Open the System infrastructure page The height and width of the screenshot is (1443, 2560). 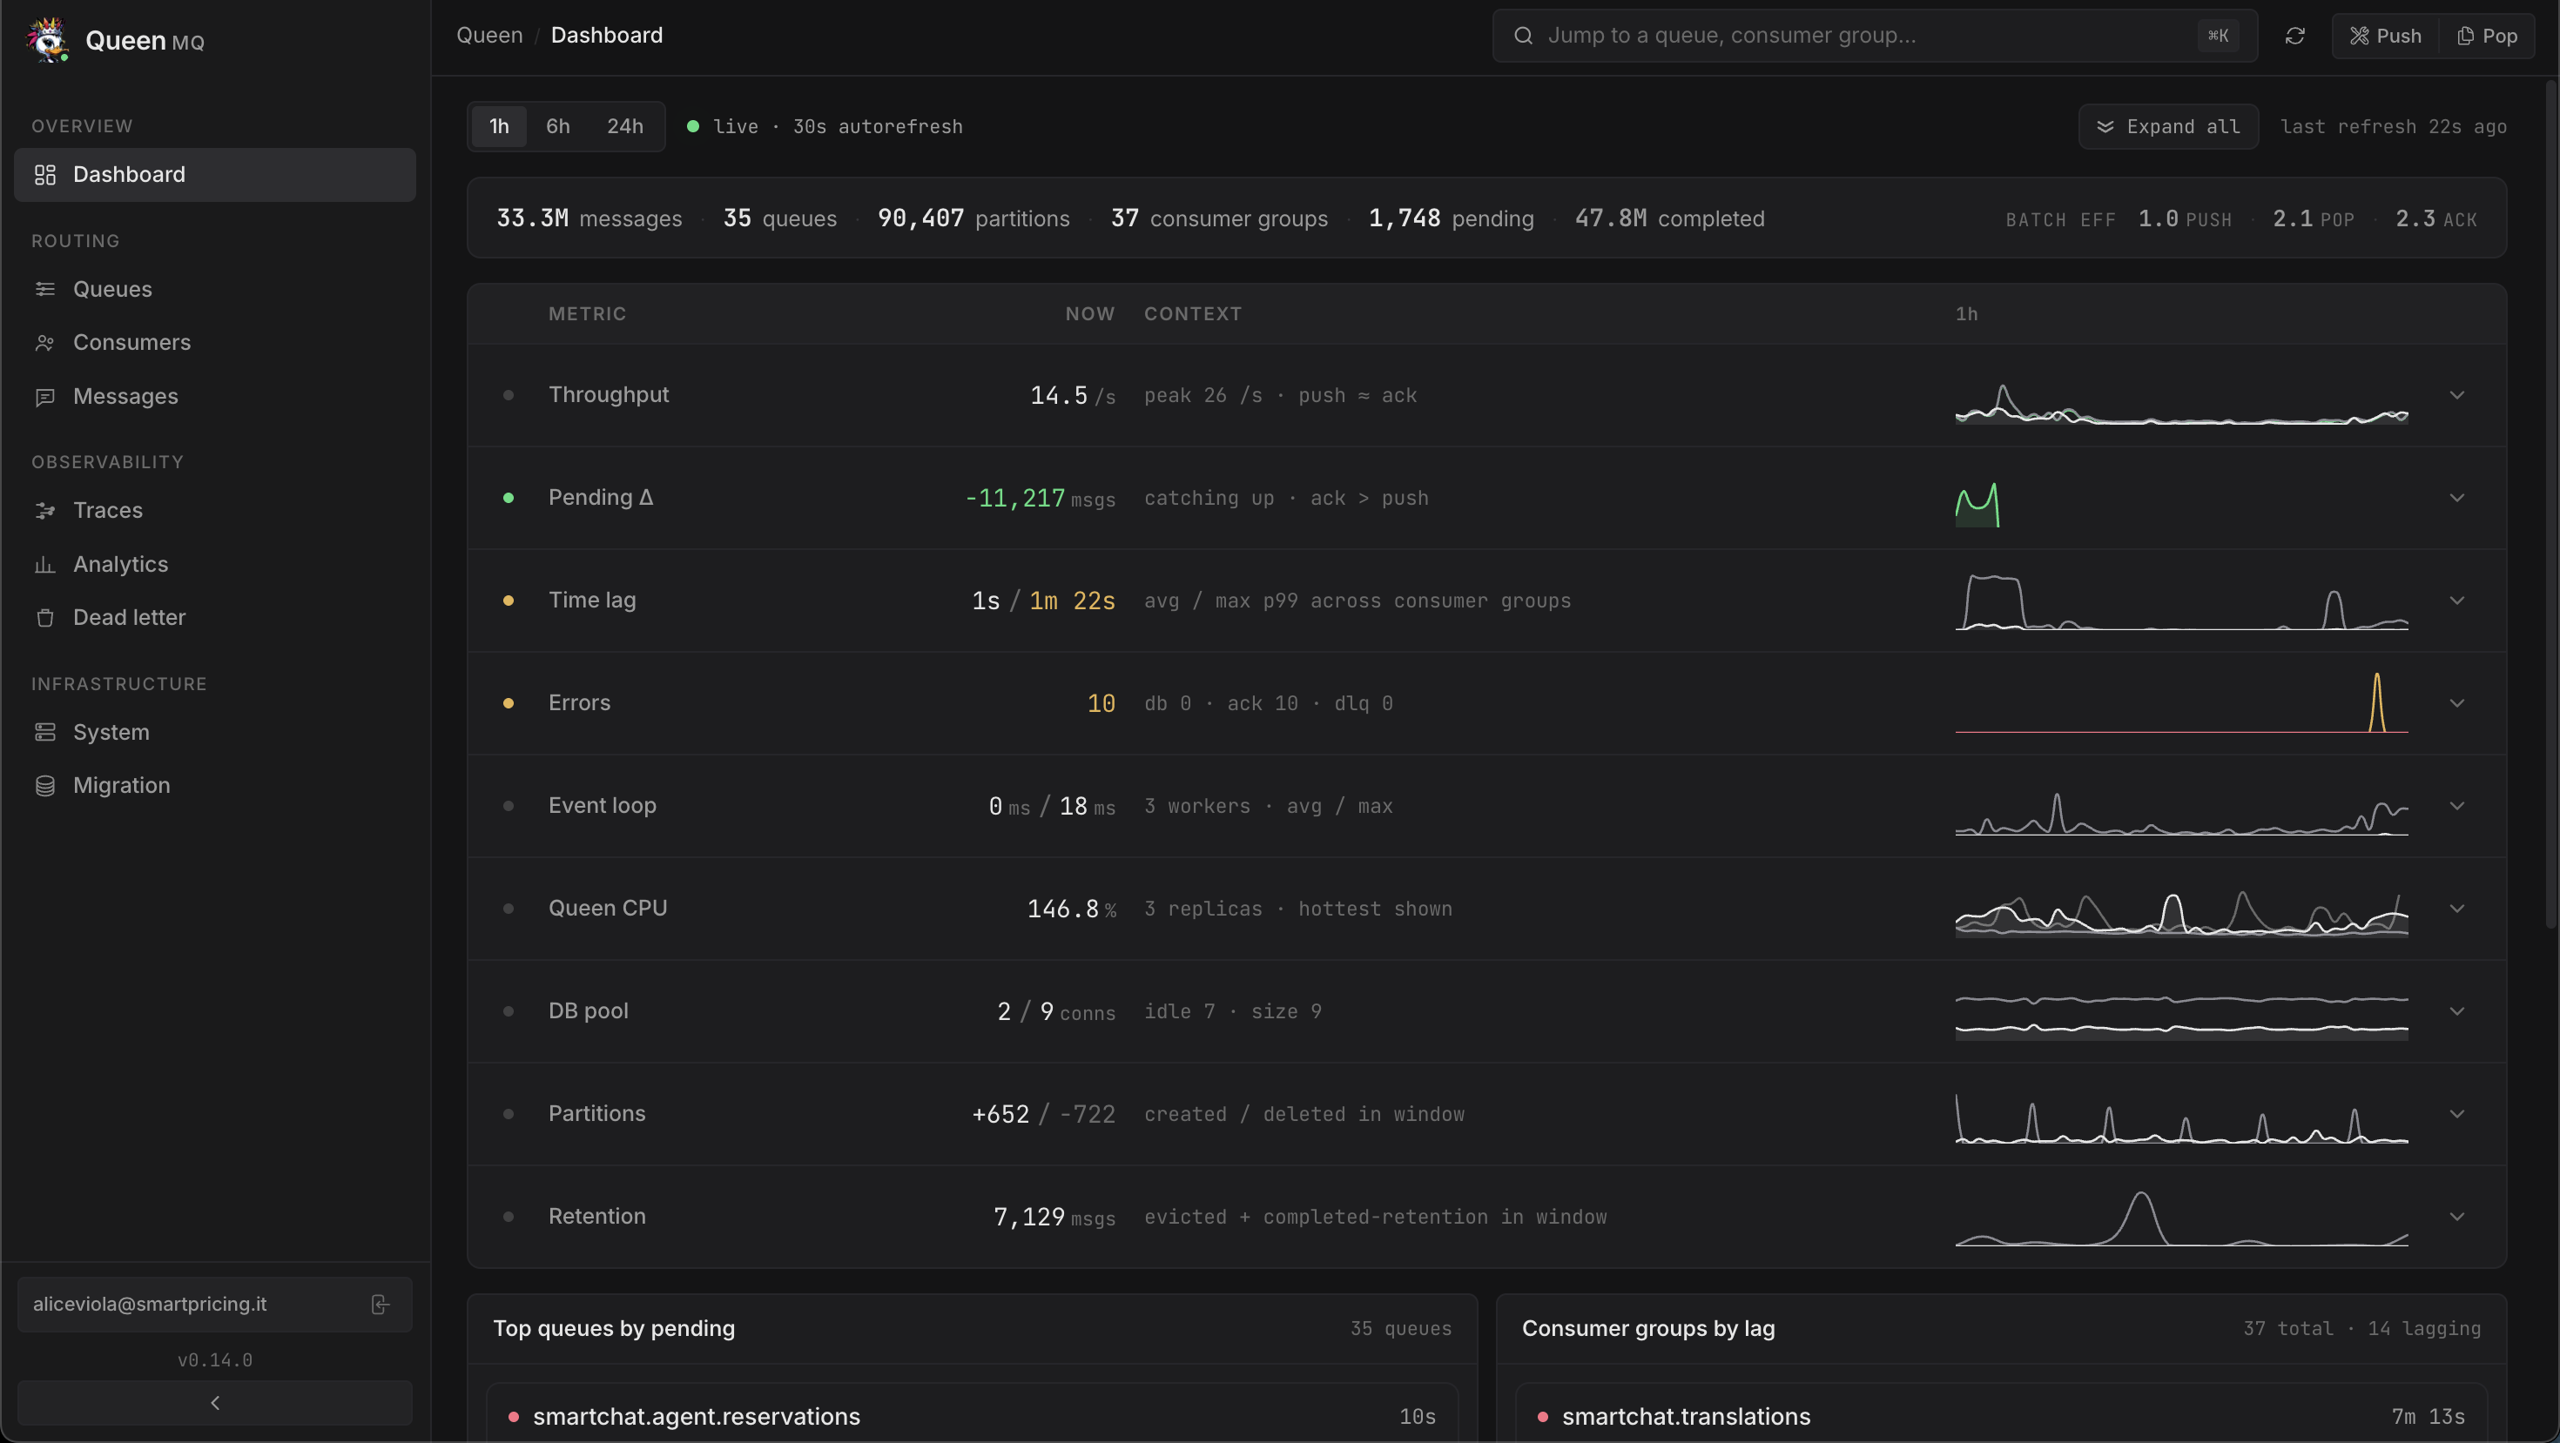[110, 732]
